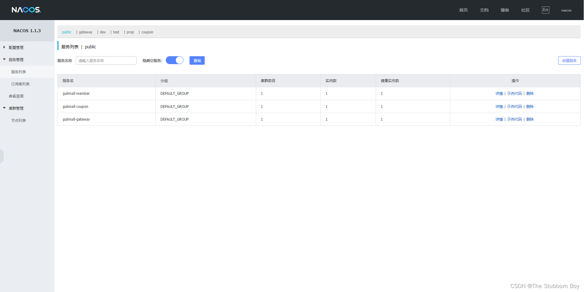Viewport: 584px width, 292px height.
Task: Select the dev namespace tab
Action: pos(103,32)
